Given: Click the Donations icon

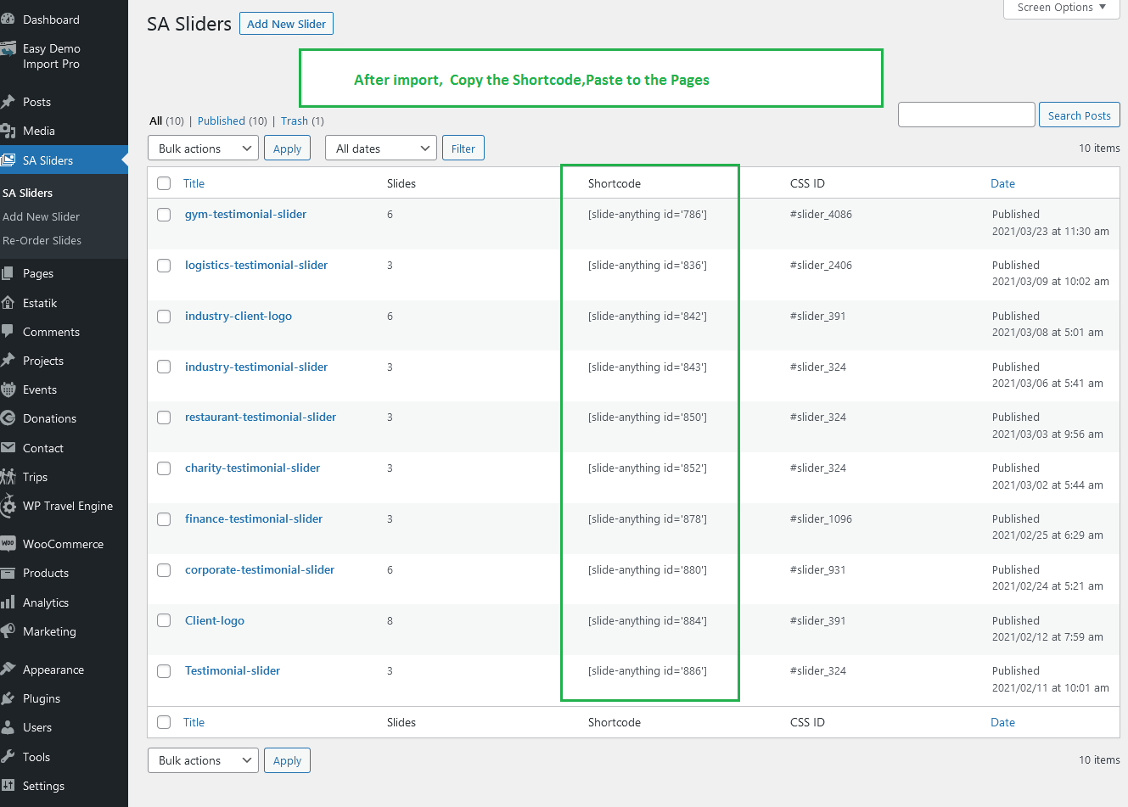Looking at the screenshot, I should point(8,418).
